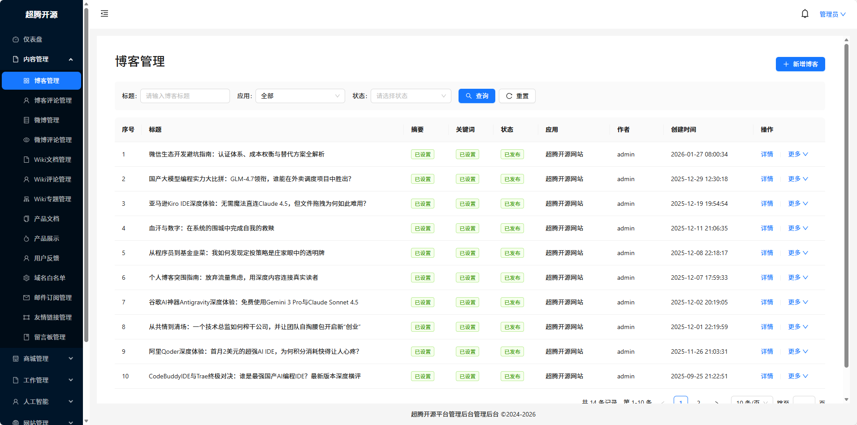Open the 管理员 account dropdown
Viewport: 857px width, 425px height.
click(832, 13)
